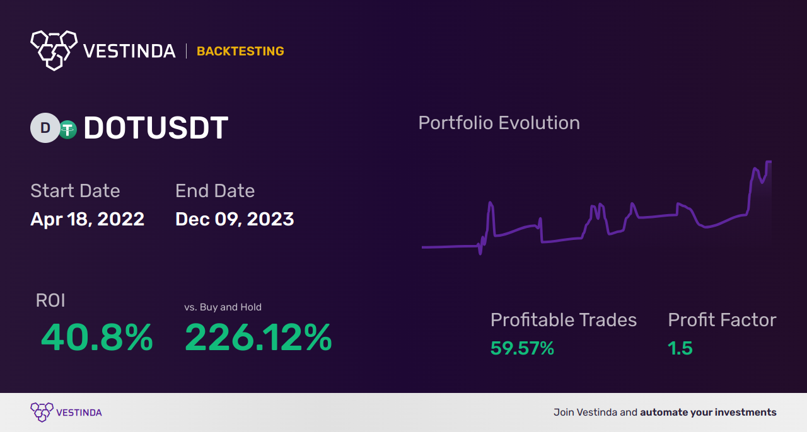Click the Vestinda hexagon logo icon

54,49
